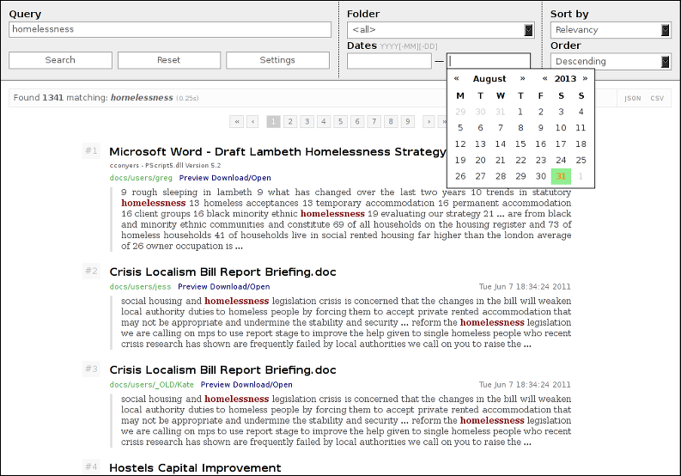This screenshot has width=681, height=476.
Task: Go to previous year before 2013
Action: [x=544, y=79]
